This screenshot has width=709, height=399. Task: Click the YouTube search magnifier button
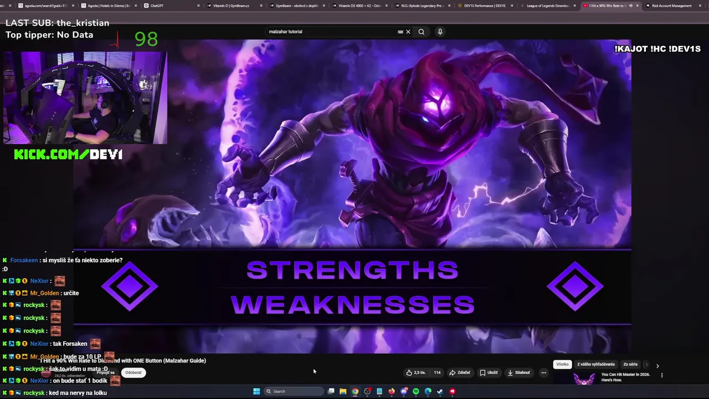point(422,32)
